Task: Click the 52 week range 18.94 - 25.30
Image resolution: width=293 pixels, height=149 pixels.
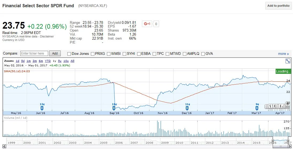Action: pos(93,26)
